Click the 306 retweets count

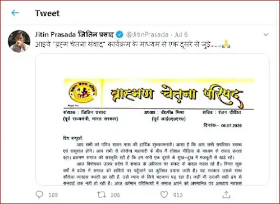pos(115,195)
